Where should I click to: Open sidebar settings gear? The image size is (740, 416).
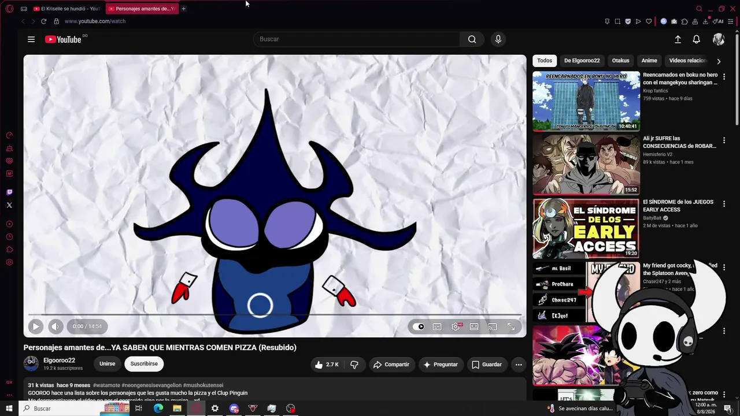(9, 262)
